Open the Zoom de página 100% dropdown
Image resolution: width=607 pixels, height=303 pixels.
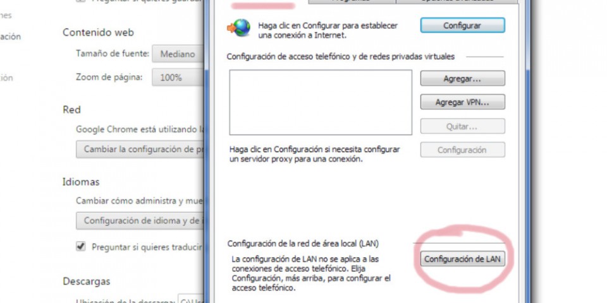(178, 77)
